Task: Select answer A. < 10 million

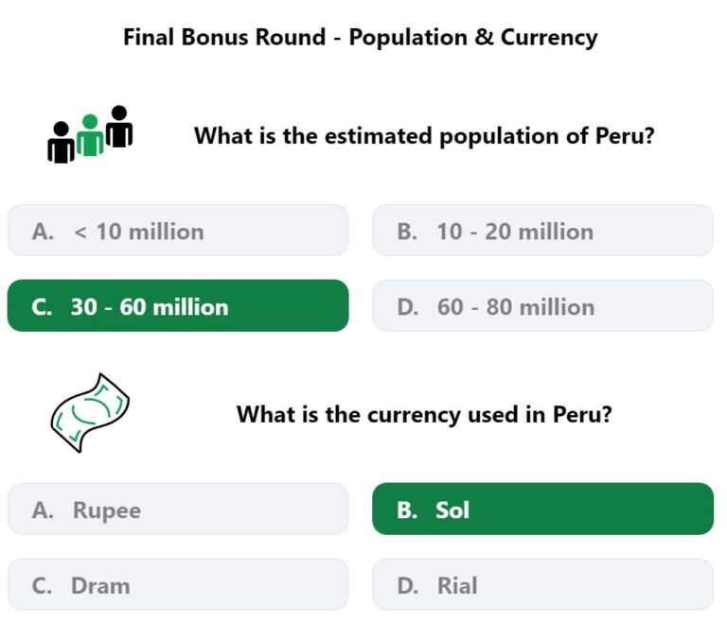Action: click(178, 231)
